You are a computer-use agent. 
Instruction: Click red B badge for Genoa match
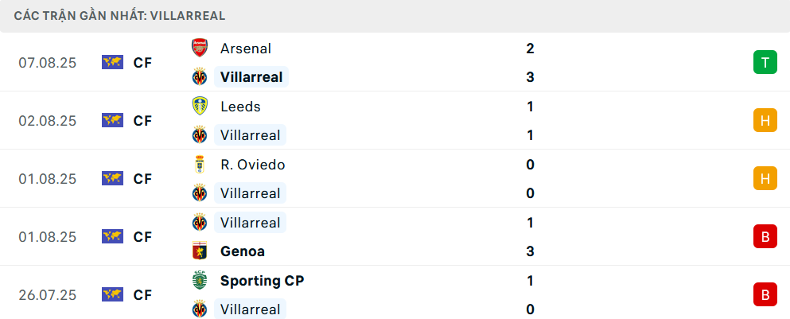point(765,236)
